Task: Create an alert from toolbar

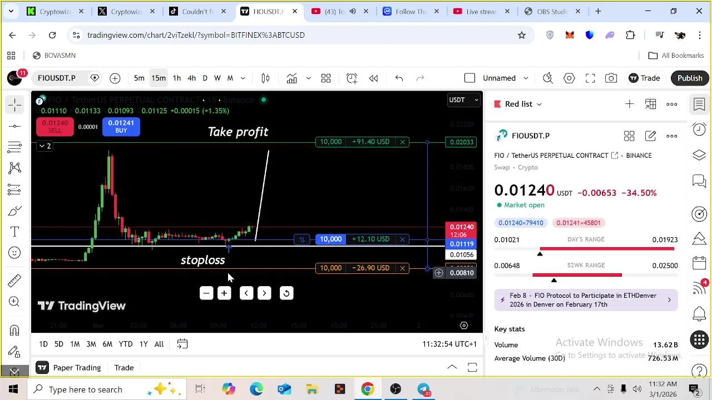Action: (352, 78)
